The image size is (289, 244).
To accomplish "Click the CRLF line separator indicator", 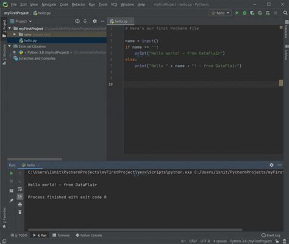I will point(193,241).
